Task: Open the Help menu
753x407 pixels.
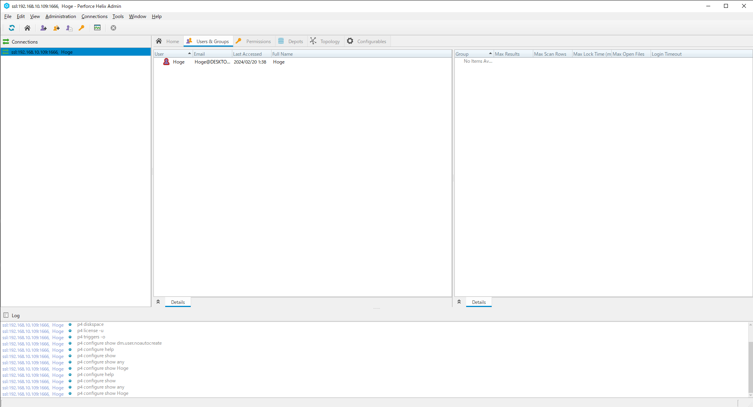Action: (157, 16)
